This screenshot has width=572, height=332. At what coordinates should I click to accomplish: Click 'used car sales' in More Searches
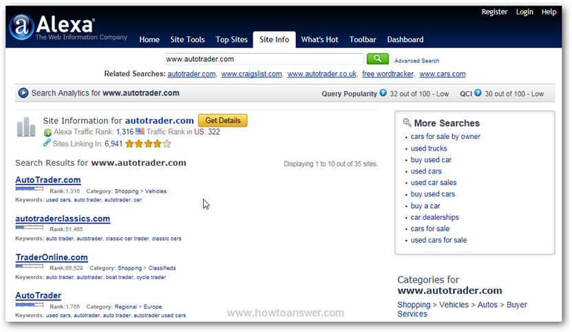(x=434, y=183)
